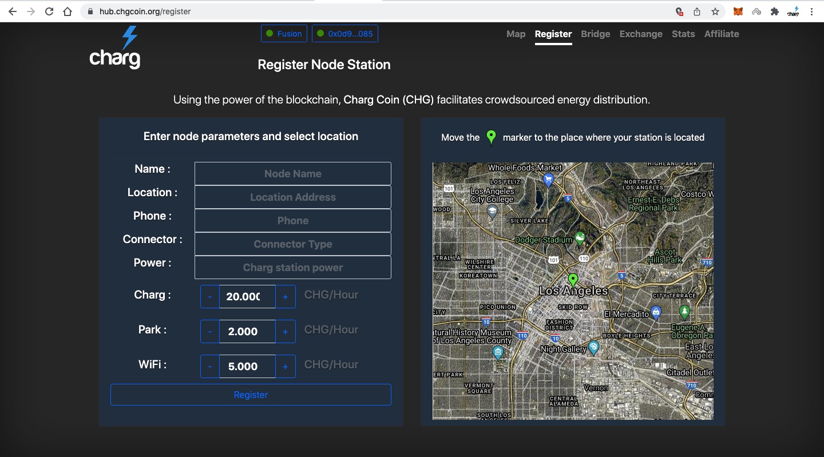
Task: Bookmark this page with the star
Action: pos(715,11)
